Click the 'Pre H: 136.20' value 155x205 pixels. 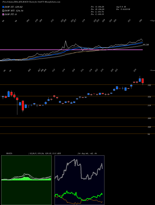(x=97, y=9)
